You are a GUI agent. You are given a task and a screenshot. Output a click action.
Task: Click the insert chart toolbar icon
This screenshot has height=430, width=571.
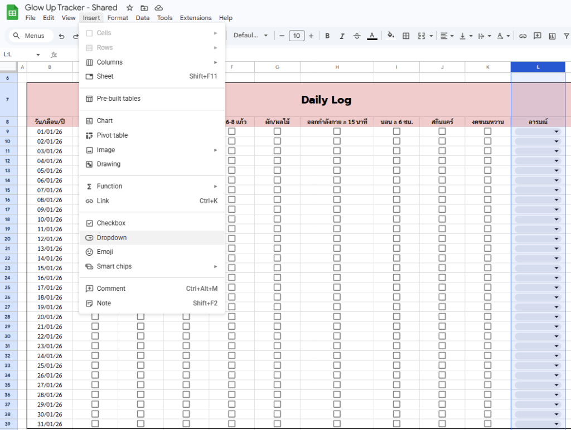[552, 36]
